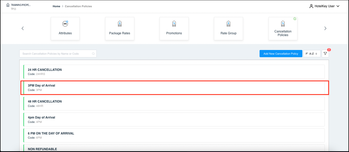The width and height of the screenshot is (349, 152).
Task: Open the A-Z sort dropdown
Action: click(312, 54)
